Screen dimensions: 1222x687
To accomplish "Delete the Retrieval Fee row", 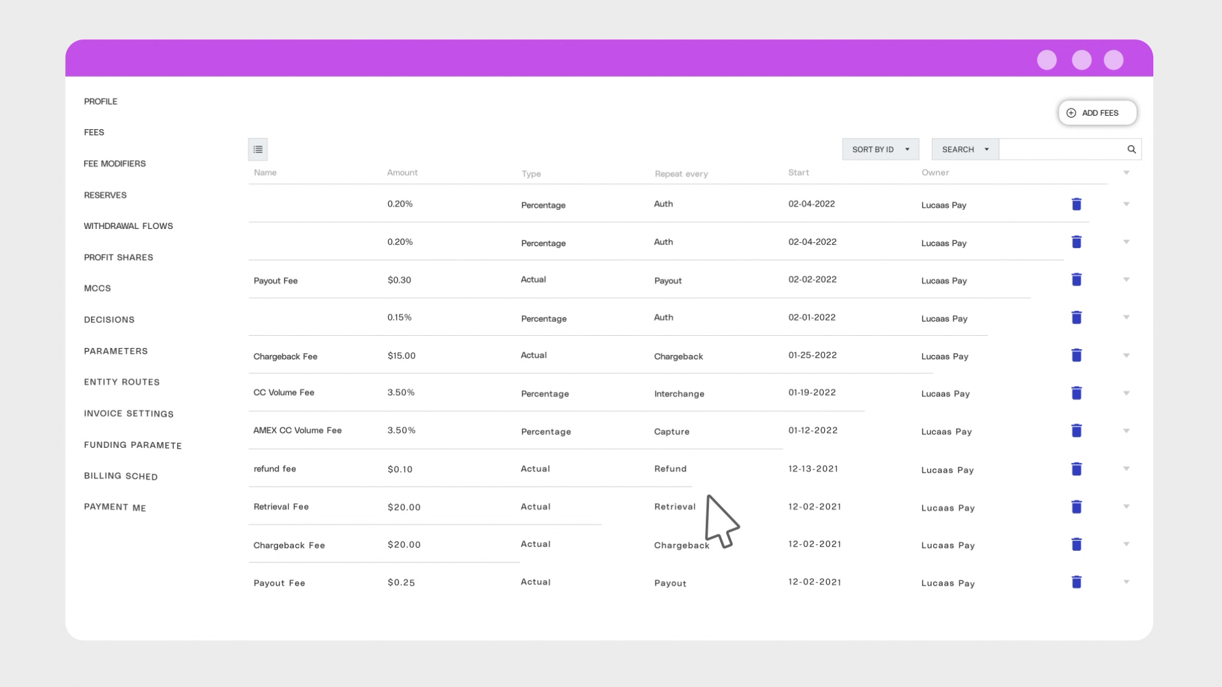I will pos(1076,507).
